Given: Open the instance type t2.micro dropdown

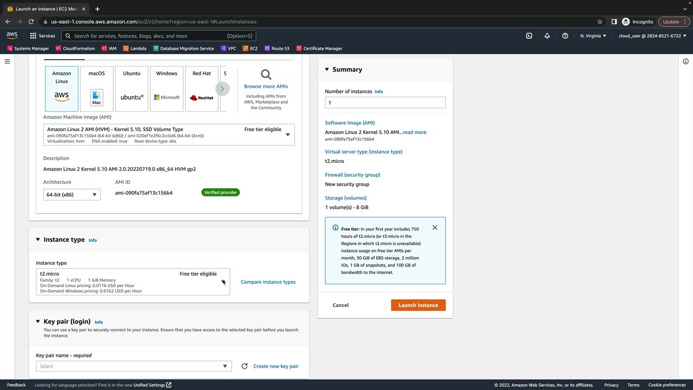Looking at the screenshot, I should tap(133, 282).
